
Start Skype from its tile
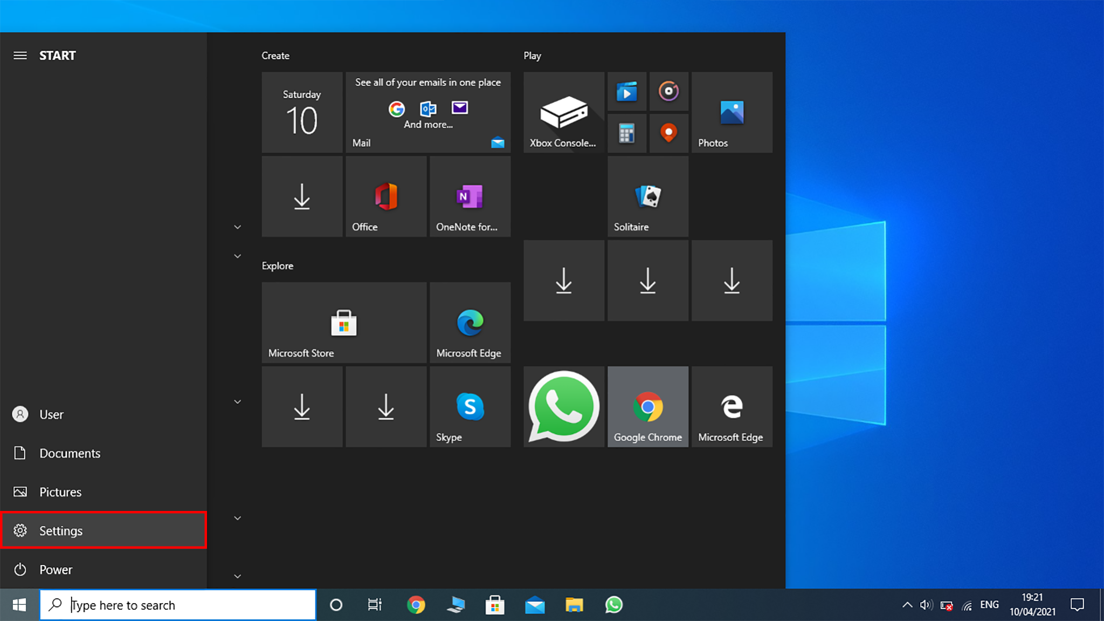470,406
